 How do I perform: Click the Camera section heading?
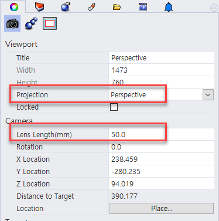(x=19, y=121)
